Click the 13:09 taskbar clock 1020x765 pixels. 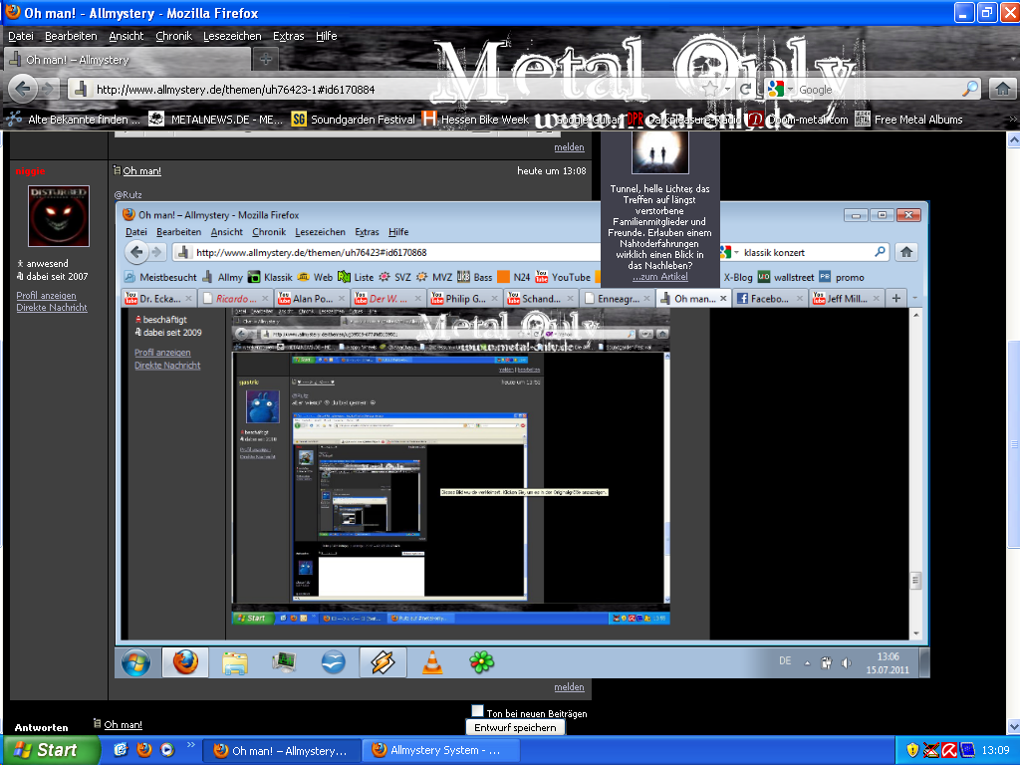point(995,750)
